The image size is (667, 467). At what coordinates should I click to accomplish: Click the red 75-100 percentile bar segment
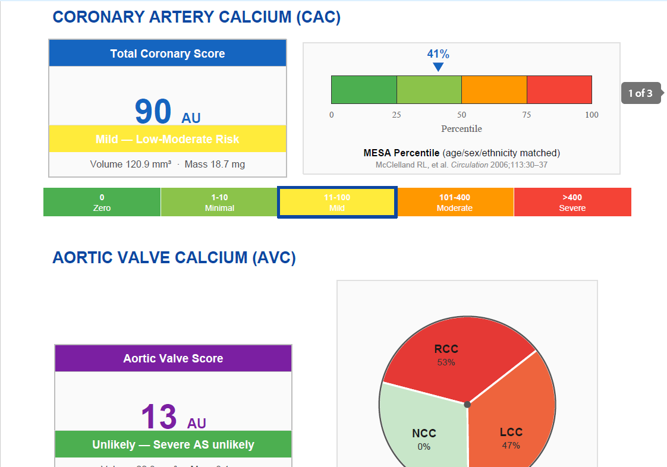559,90
